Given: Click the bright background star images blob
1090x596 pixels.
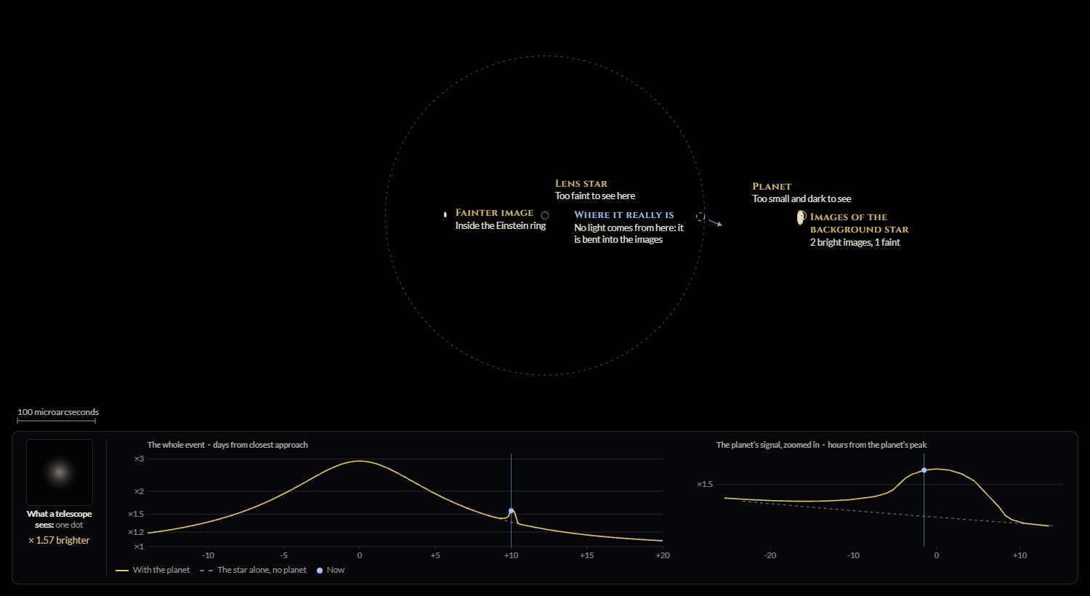Looking at the screenshot, I should click(x=801, y=217).
